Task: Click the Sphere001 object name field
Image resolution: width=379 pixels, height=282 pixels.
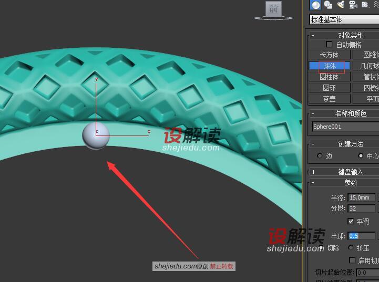Action: point(345,127)
